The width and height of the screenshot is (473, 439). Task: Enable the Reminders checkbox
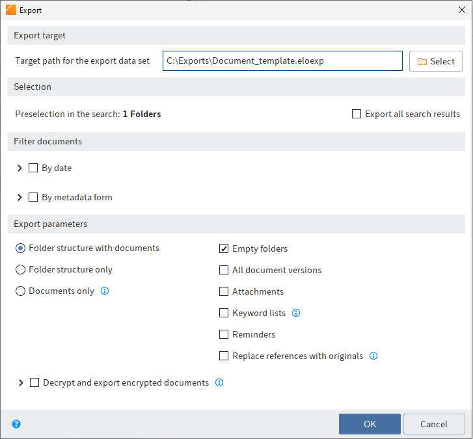click(224, 334)
